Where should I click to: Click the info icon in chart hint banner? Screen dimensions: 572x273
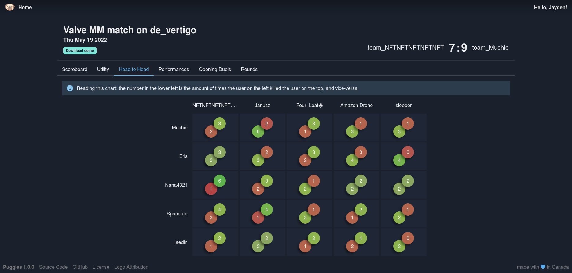tap(70, 88)
